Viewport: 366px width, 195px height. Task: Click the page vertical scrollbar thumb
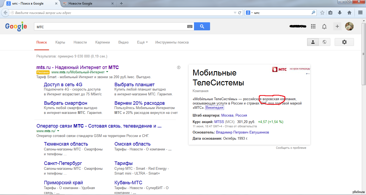364,54
